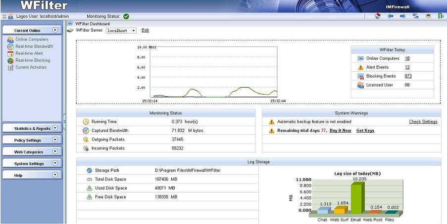Click the Running Time clock icon
The height and width of the screenshot is (224, 447).
(x=86, y=122)
